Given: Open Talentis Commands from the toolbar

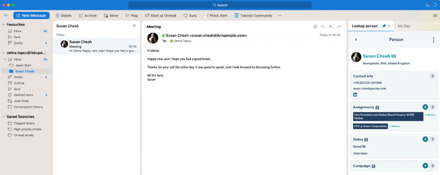Looking at the screenshot, I should 253,15.
